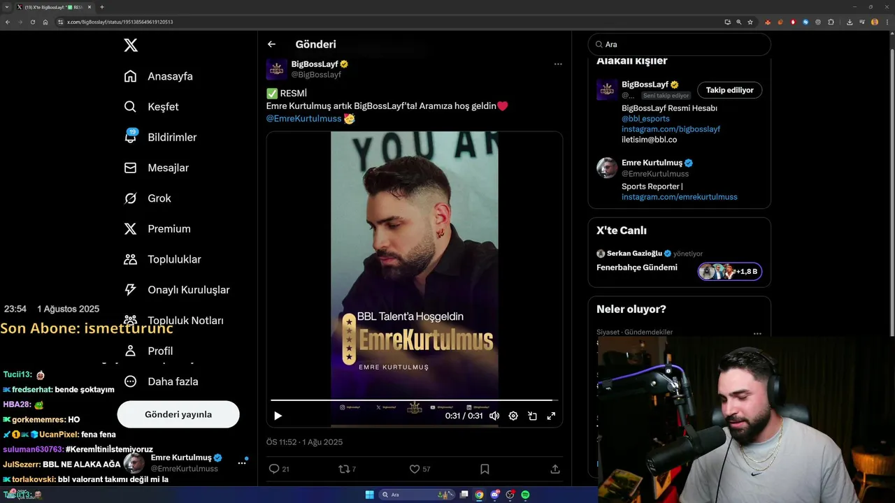
Task: Open Emre Kurtulmuş account avatar bottom-left
Action: 134,463
